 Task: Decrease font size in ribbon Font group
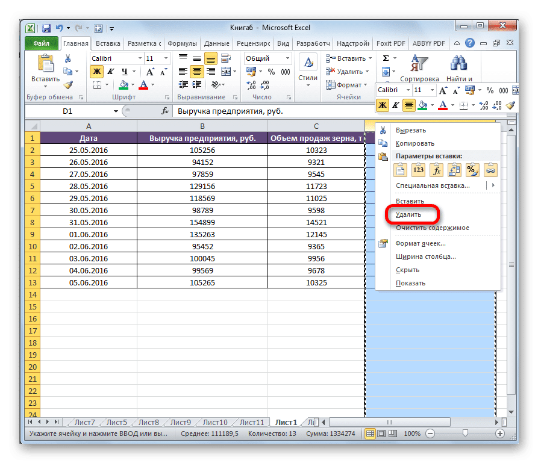[163, 72]
